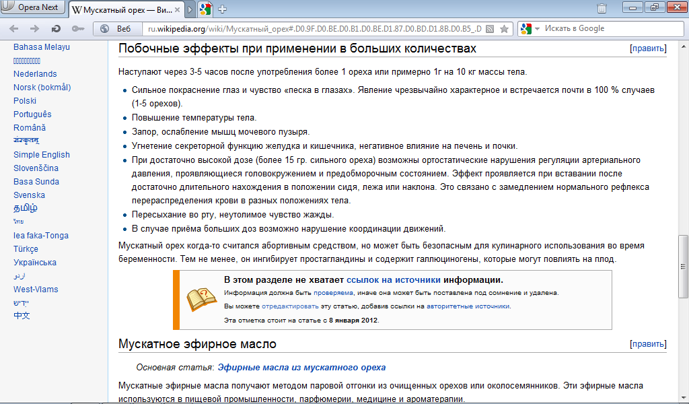Open the Эфирные масла из мускатного ореха article
Image resolution: width=689 pixels, height=404 pixels.
tap(301, 368)
